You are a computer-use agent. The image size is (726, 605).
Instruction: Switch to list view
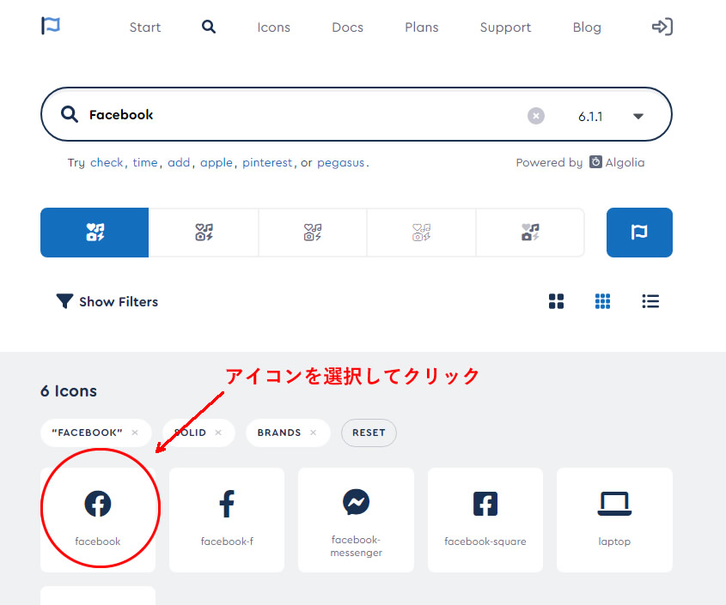650,301
